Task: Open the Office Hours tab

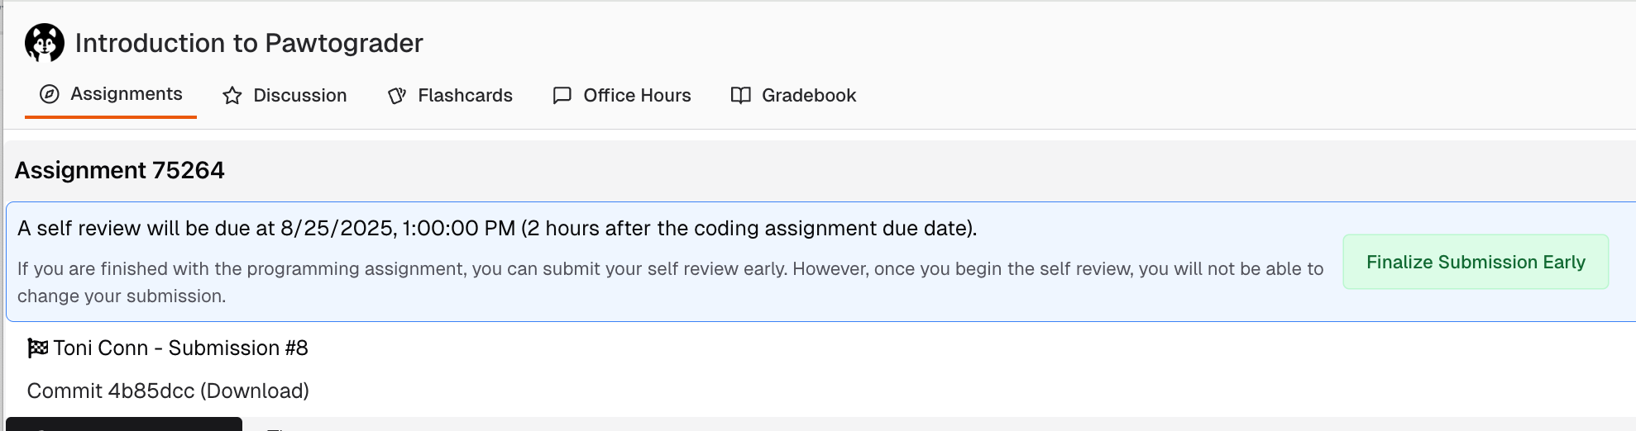Action: pyautogui.click(x=622, y=96)
